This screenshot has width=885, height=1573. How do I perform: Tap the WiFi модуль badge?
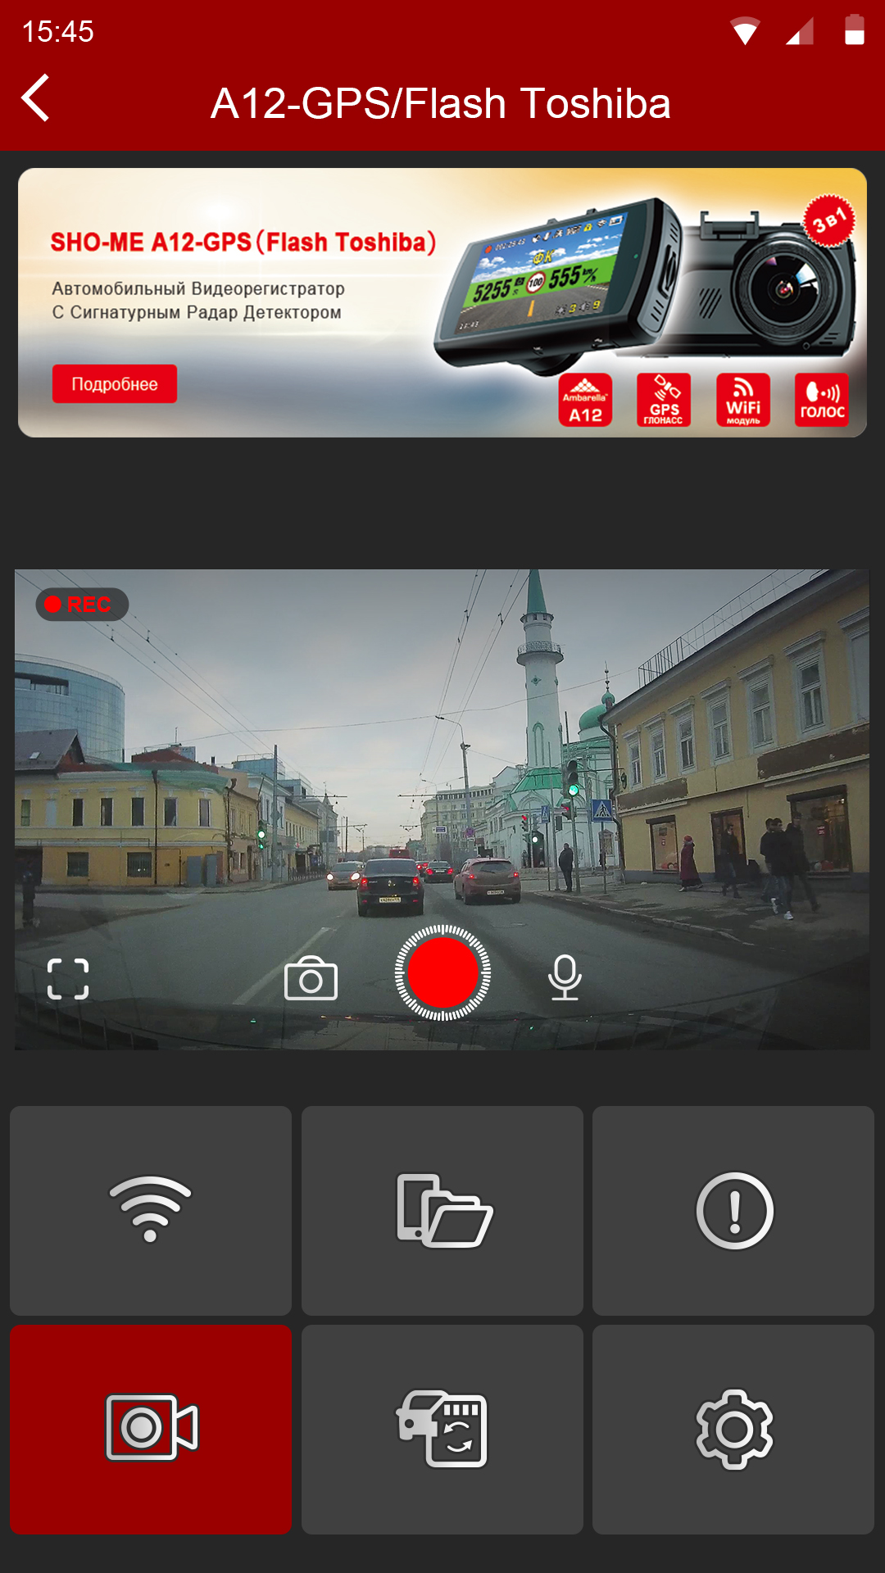743,400
